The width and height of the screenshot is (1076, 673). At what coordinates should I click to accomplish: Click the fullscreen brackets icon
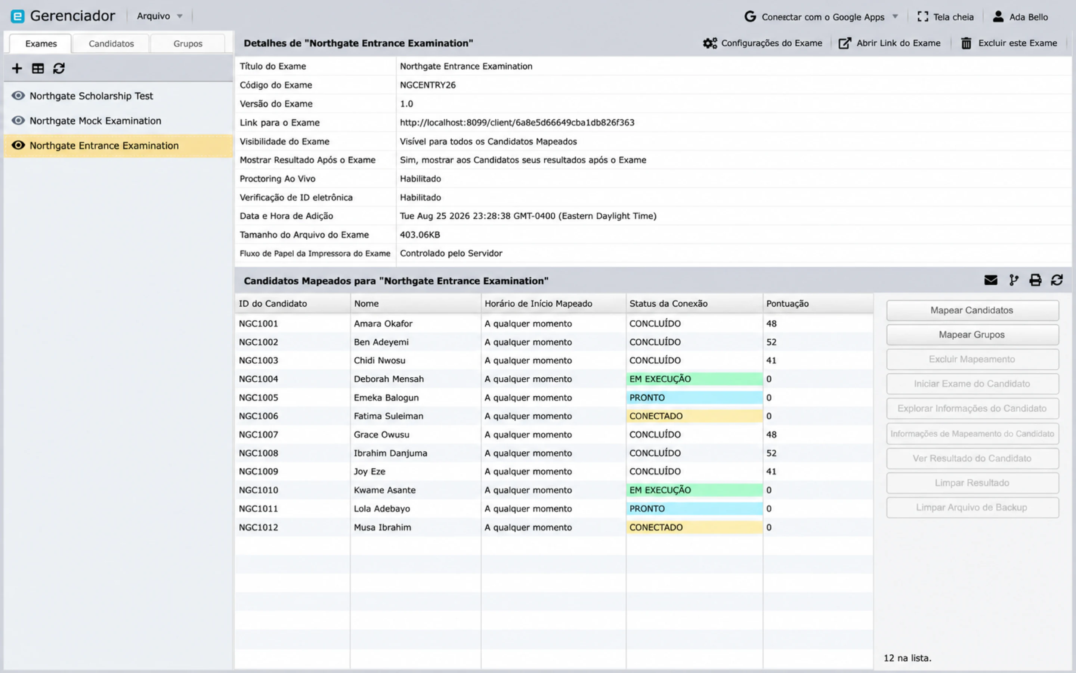(x=923, y=16)
